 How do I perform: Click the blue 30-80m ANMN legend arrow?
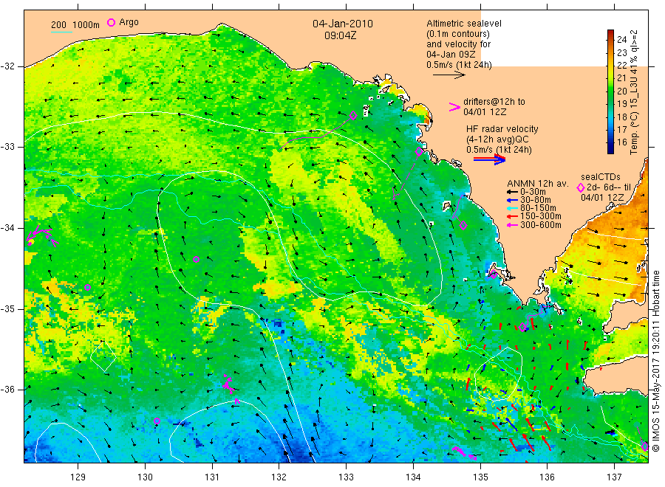coord(512,200)
